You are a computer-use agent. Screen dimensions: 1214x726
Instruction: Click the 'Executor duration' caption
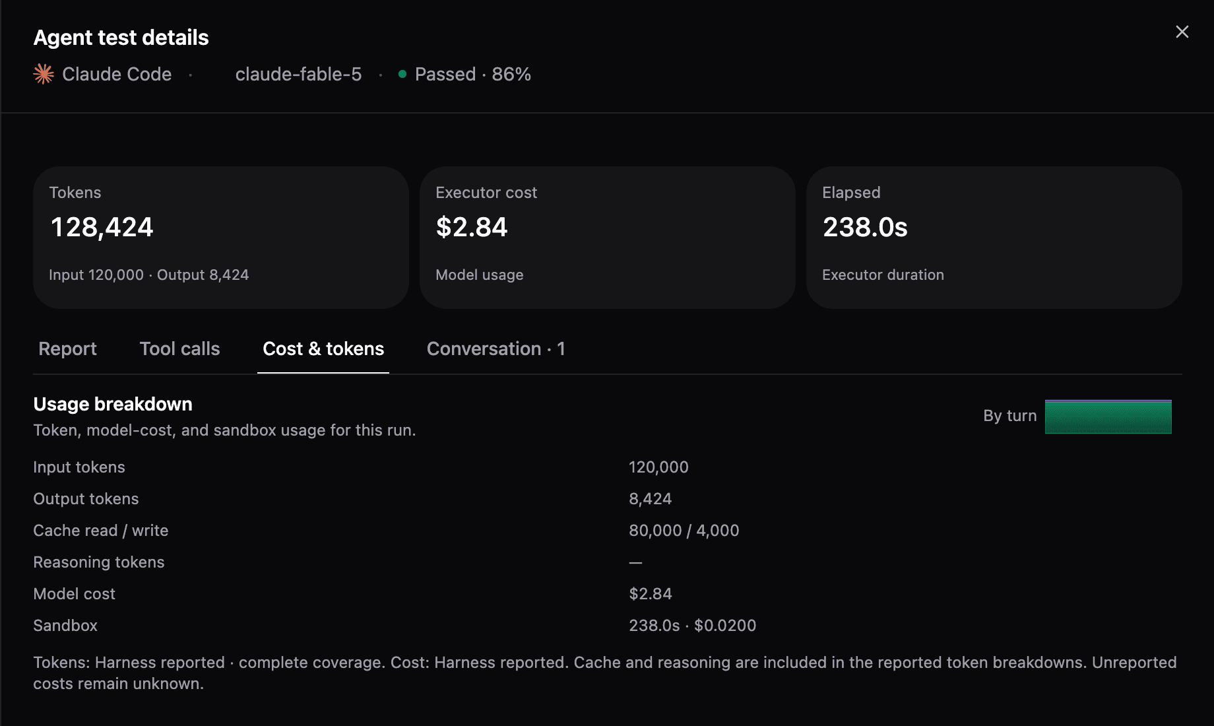click(883, 275)
